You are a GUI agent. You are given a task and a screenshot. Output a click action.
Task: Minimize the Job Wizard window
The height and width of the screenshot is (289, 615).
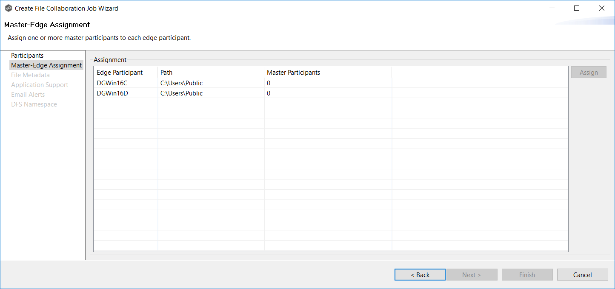(x=552, y=8)
